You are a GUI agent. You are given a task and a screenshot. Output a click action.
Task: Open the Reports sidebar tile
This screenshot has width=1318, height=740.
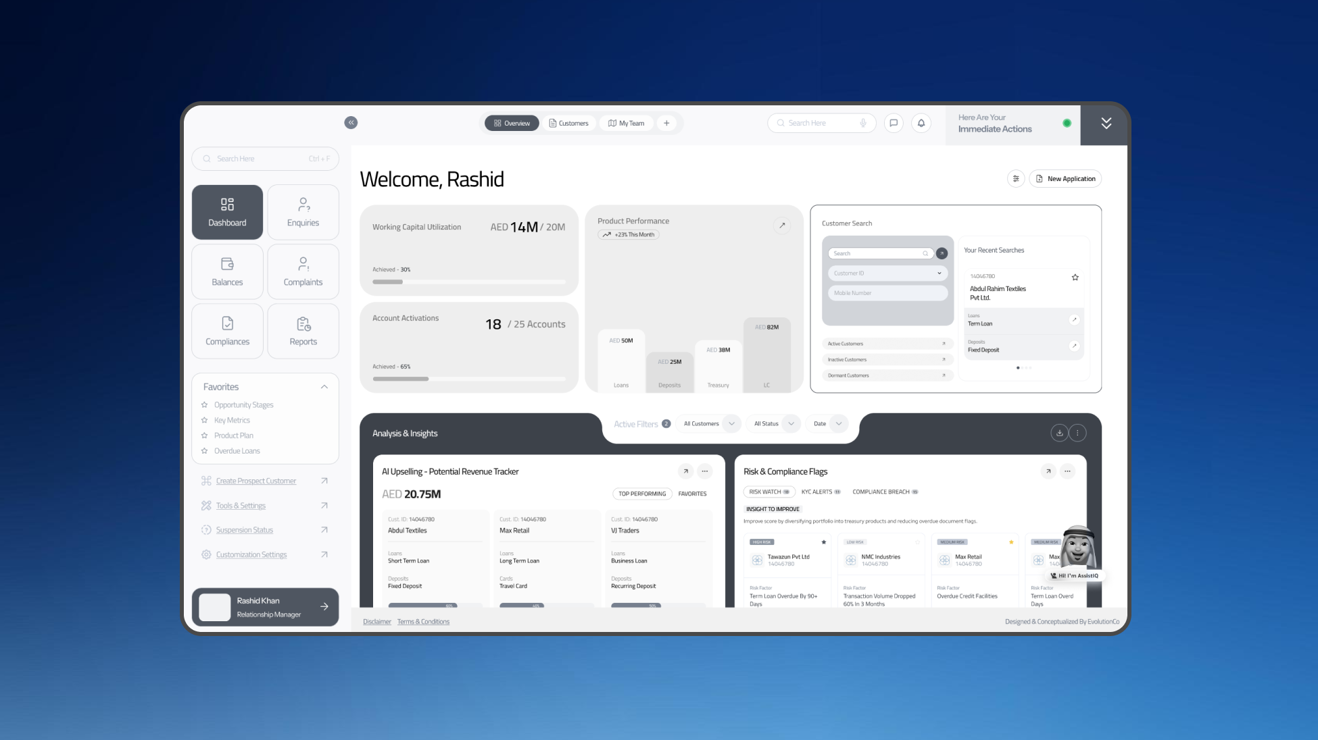click(x=303, y=331)
